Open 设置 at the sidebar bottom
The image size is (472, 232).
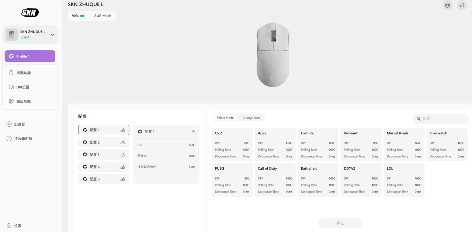30,226
